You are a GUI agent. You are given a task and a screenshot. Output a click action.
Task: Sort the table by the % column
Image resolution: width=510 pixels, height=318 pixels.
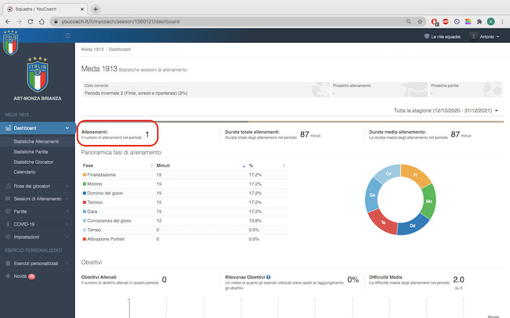[267, 165]
